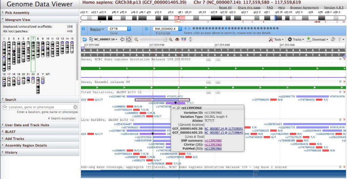Submit search with arrow icon in search box

[75, 107]
